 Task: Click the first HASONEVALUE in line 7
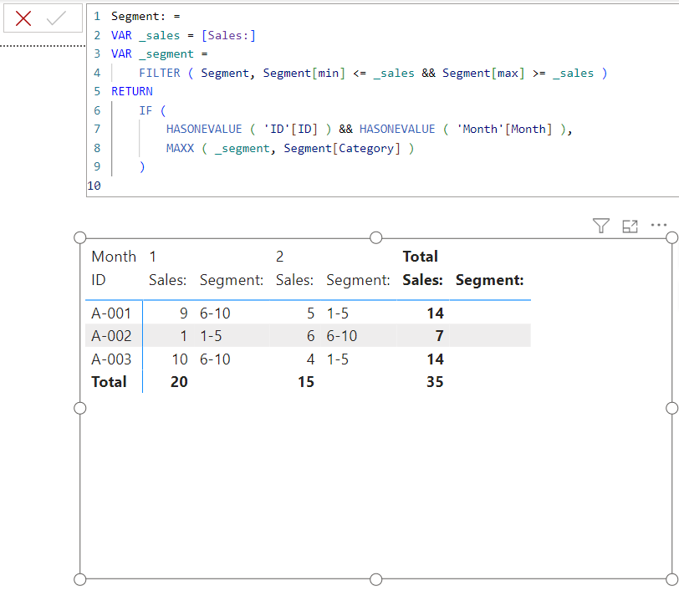[204, 130]
